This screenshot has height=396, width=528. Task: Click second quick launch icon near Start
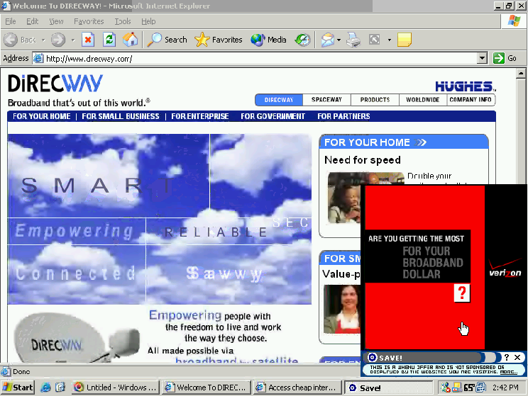[x=60, y=387]
